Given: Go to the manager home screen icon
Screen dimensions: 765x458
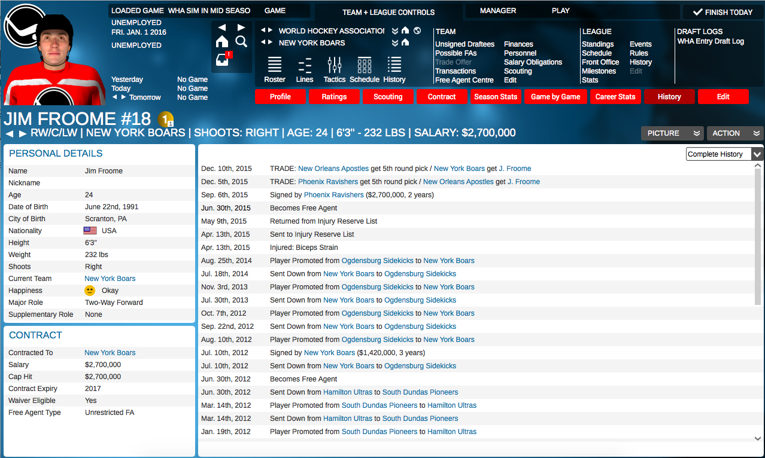Looking at the screenshot, I should (222, 41).
